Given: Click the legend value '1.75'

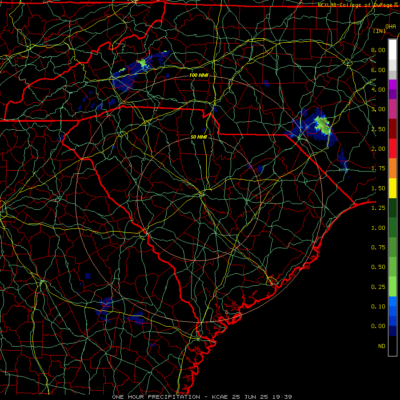Looking at the screenshot, I should click(x=378, y=168).
